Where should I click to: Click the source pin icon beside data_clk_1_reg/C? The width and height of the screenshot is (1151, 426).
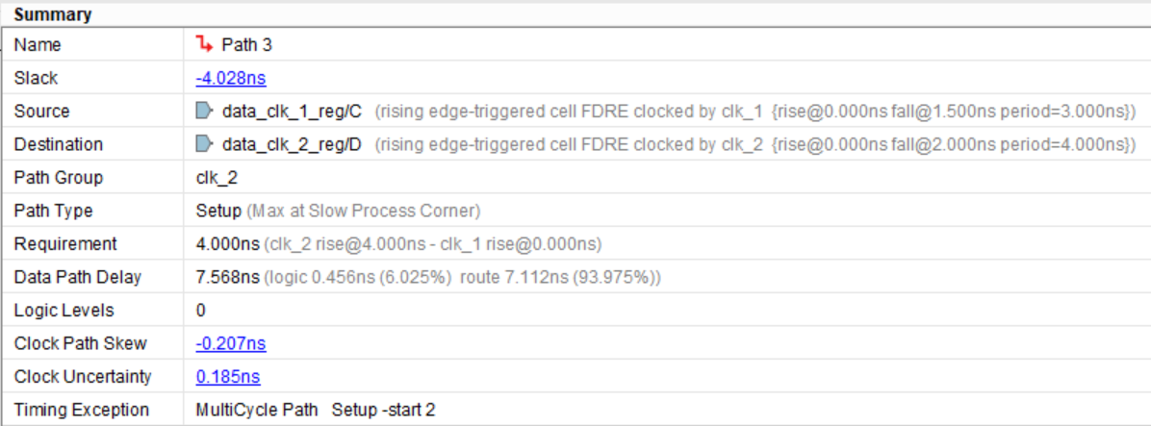pyautogui.click(x=203, y=112)
